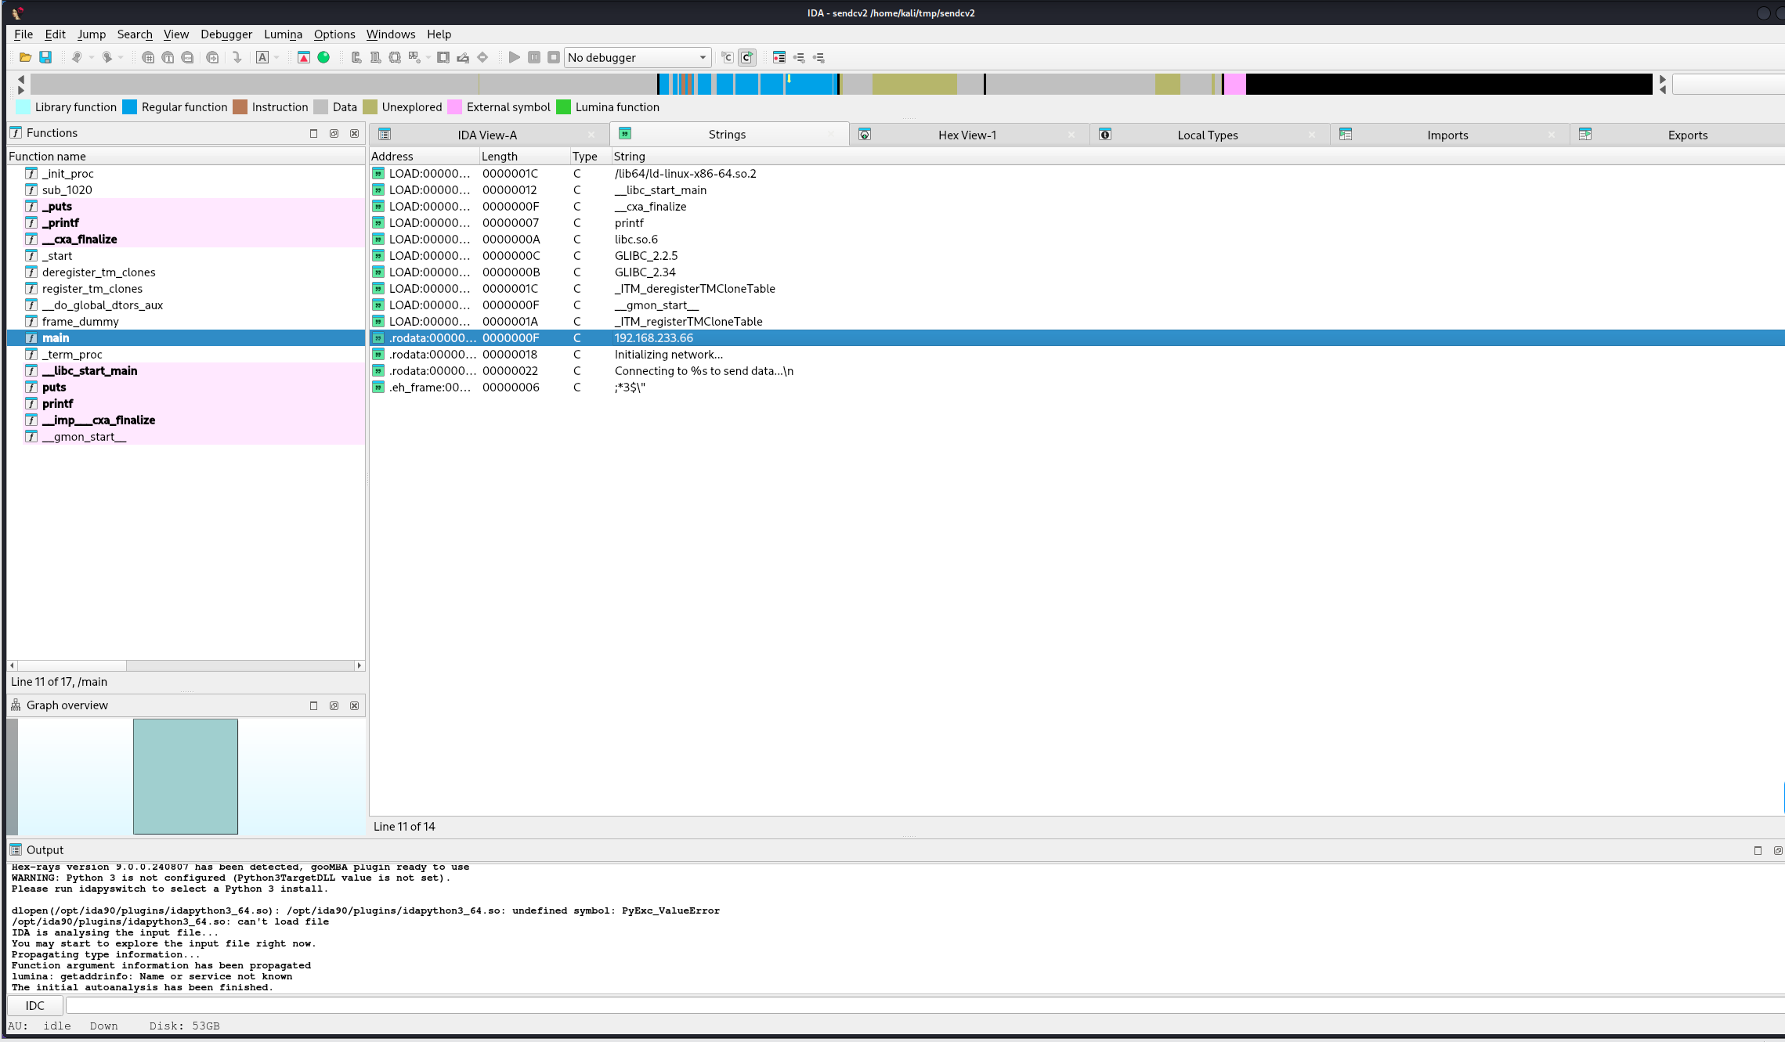Toggle the highlighted C pseudocode toolbar button

[x=747, y=57]
